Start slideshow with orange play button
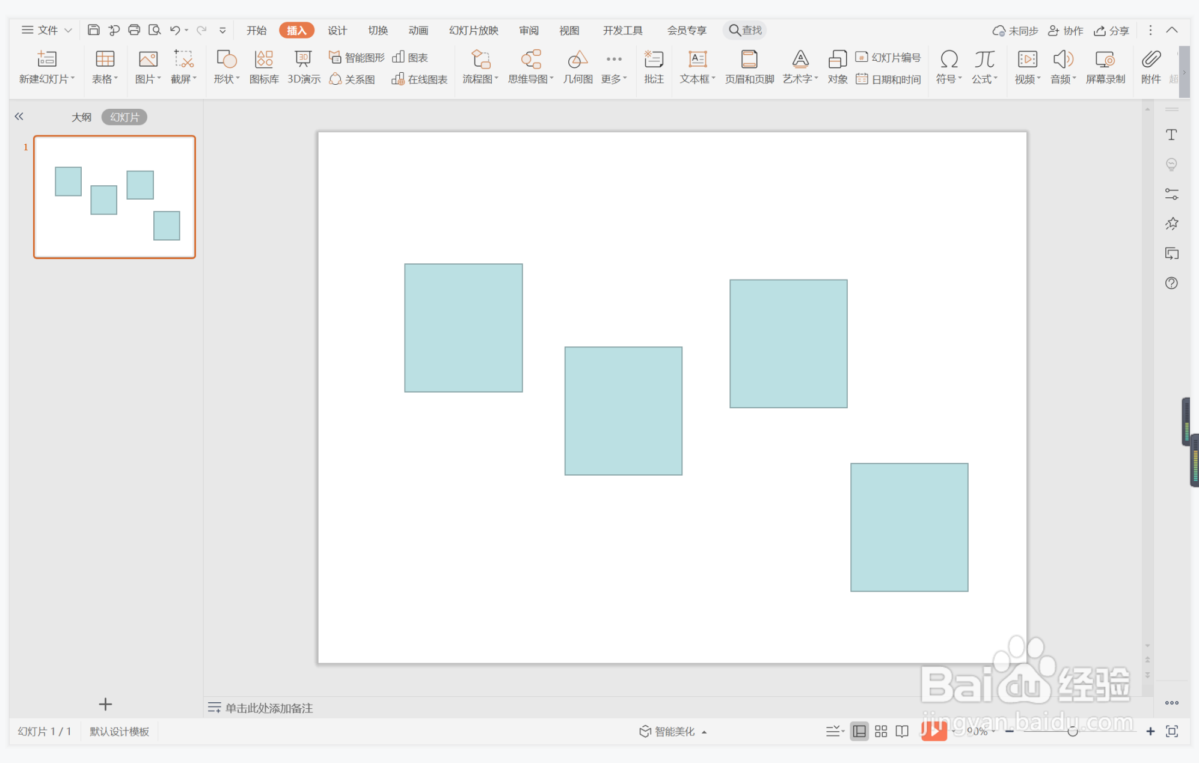The height and width of the screenshot is (763, 1199). click(933, 731)
